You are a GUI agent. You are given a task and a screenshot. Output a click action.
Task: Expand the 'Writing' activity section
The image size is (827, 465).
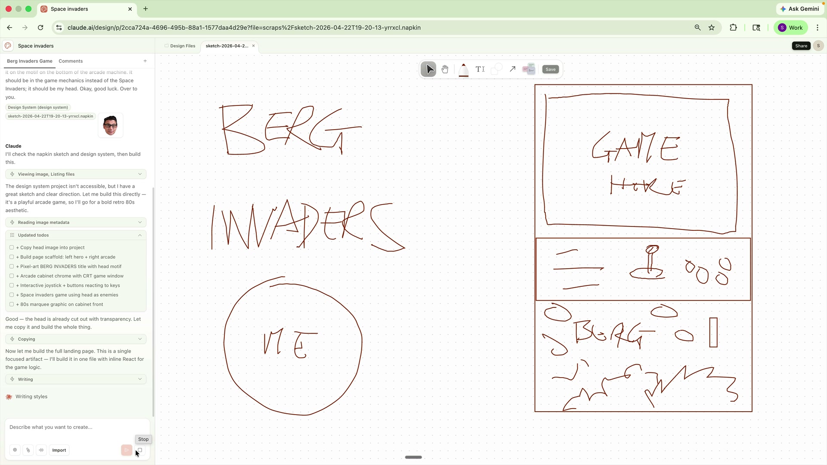coord(140,379)
